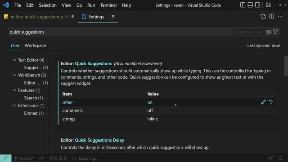Screen dimensions: 288x162
Task: Collapse Features tree group
Action: (x=14, y=90)
